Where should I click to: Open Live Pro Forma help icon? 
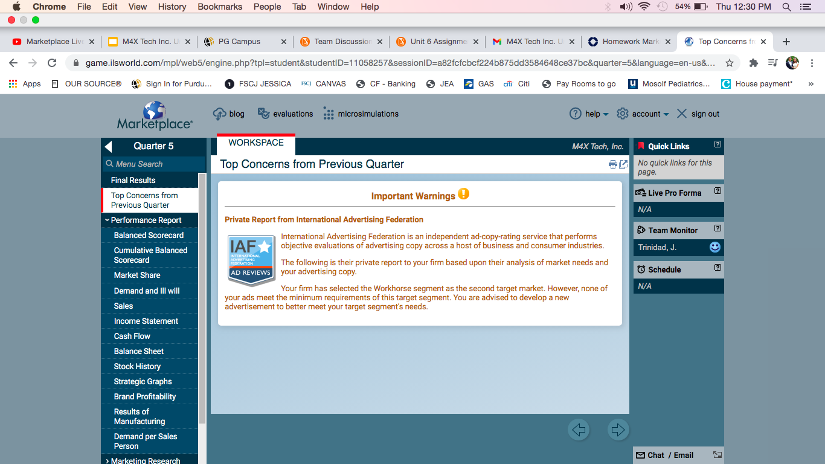(717, 191)
